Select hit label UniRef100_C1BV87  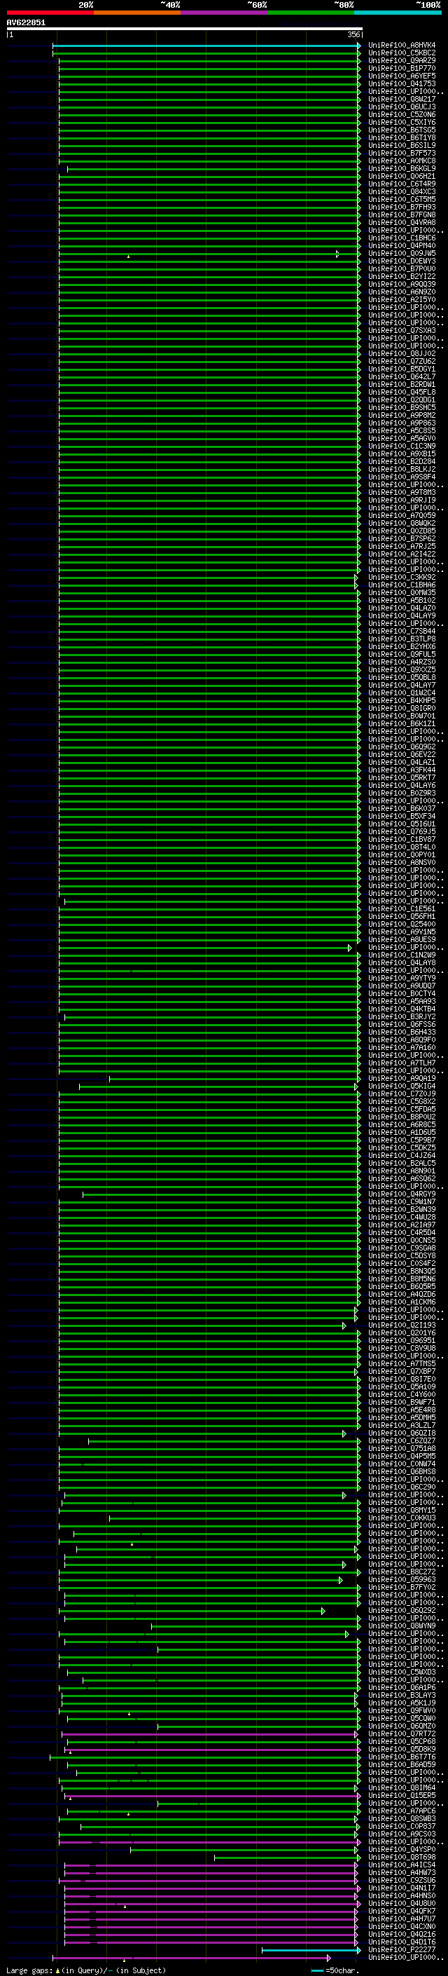point(401,839)
